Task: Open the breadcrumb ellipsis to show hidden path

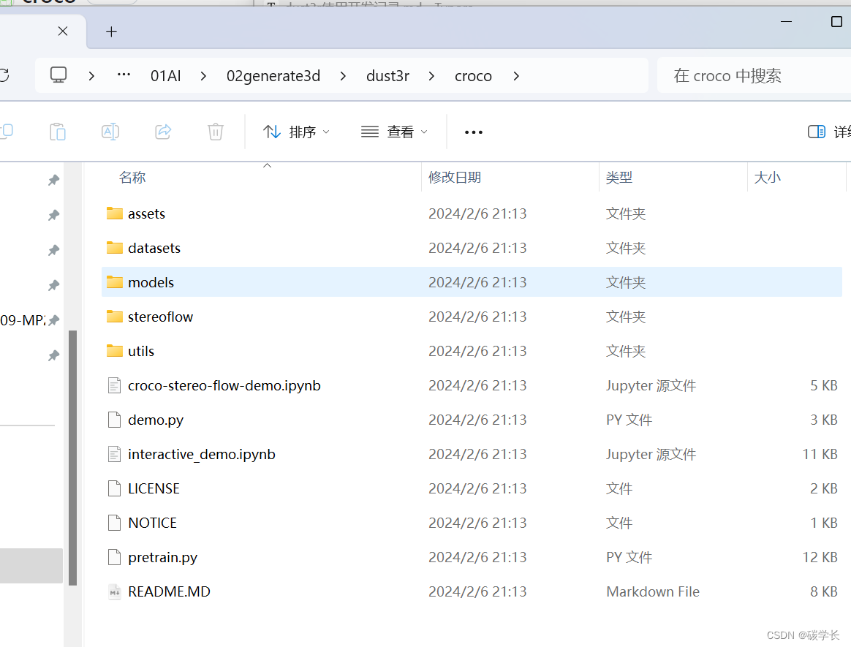Action: [x=123, y=75]
